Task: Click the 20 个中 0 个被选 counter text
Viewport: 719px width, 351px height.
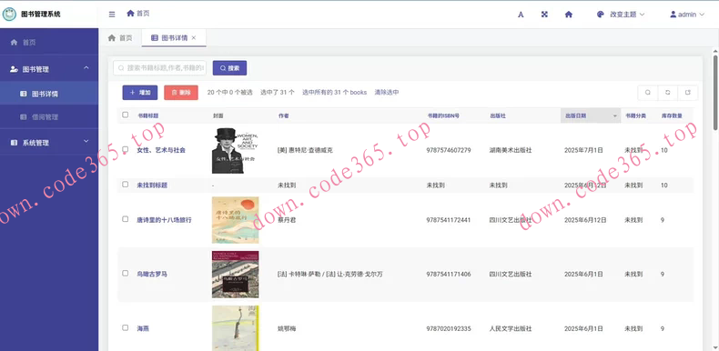Action: [x=229, y=92]
